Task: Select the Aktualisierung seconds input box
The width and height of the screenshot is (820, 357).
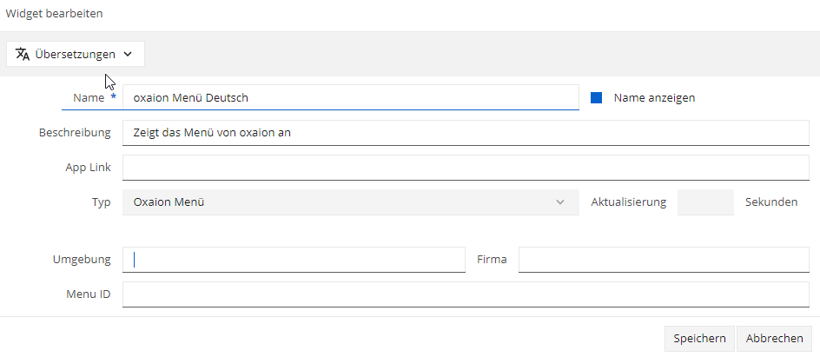Action: pyautogui.click(x=705, y=202)
